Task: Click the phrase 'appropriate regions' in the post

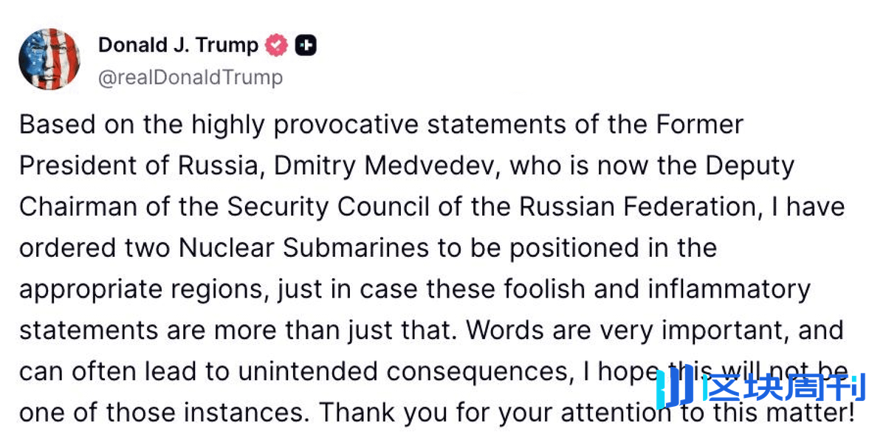Action: tap(144, 289)
